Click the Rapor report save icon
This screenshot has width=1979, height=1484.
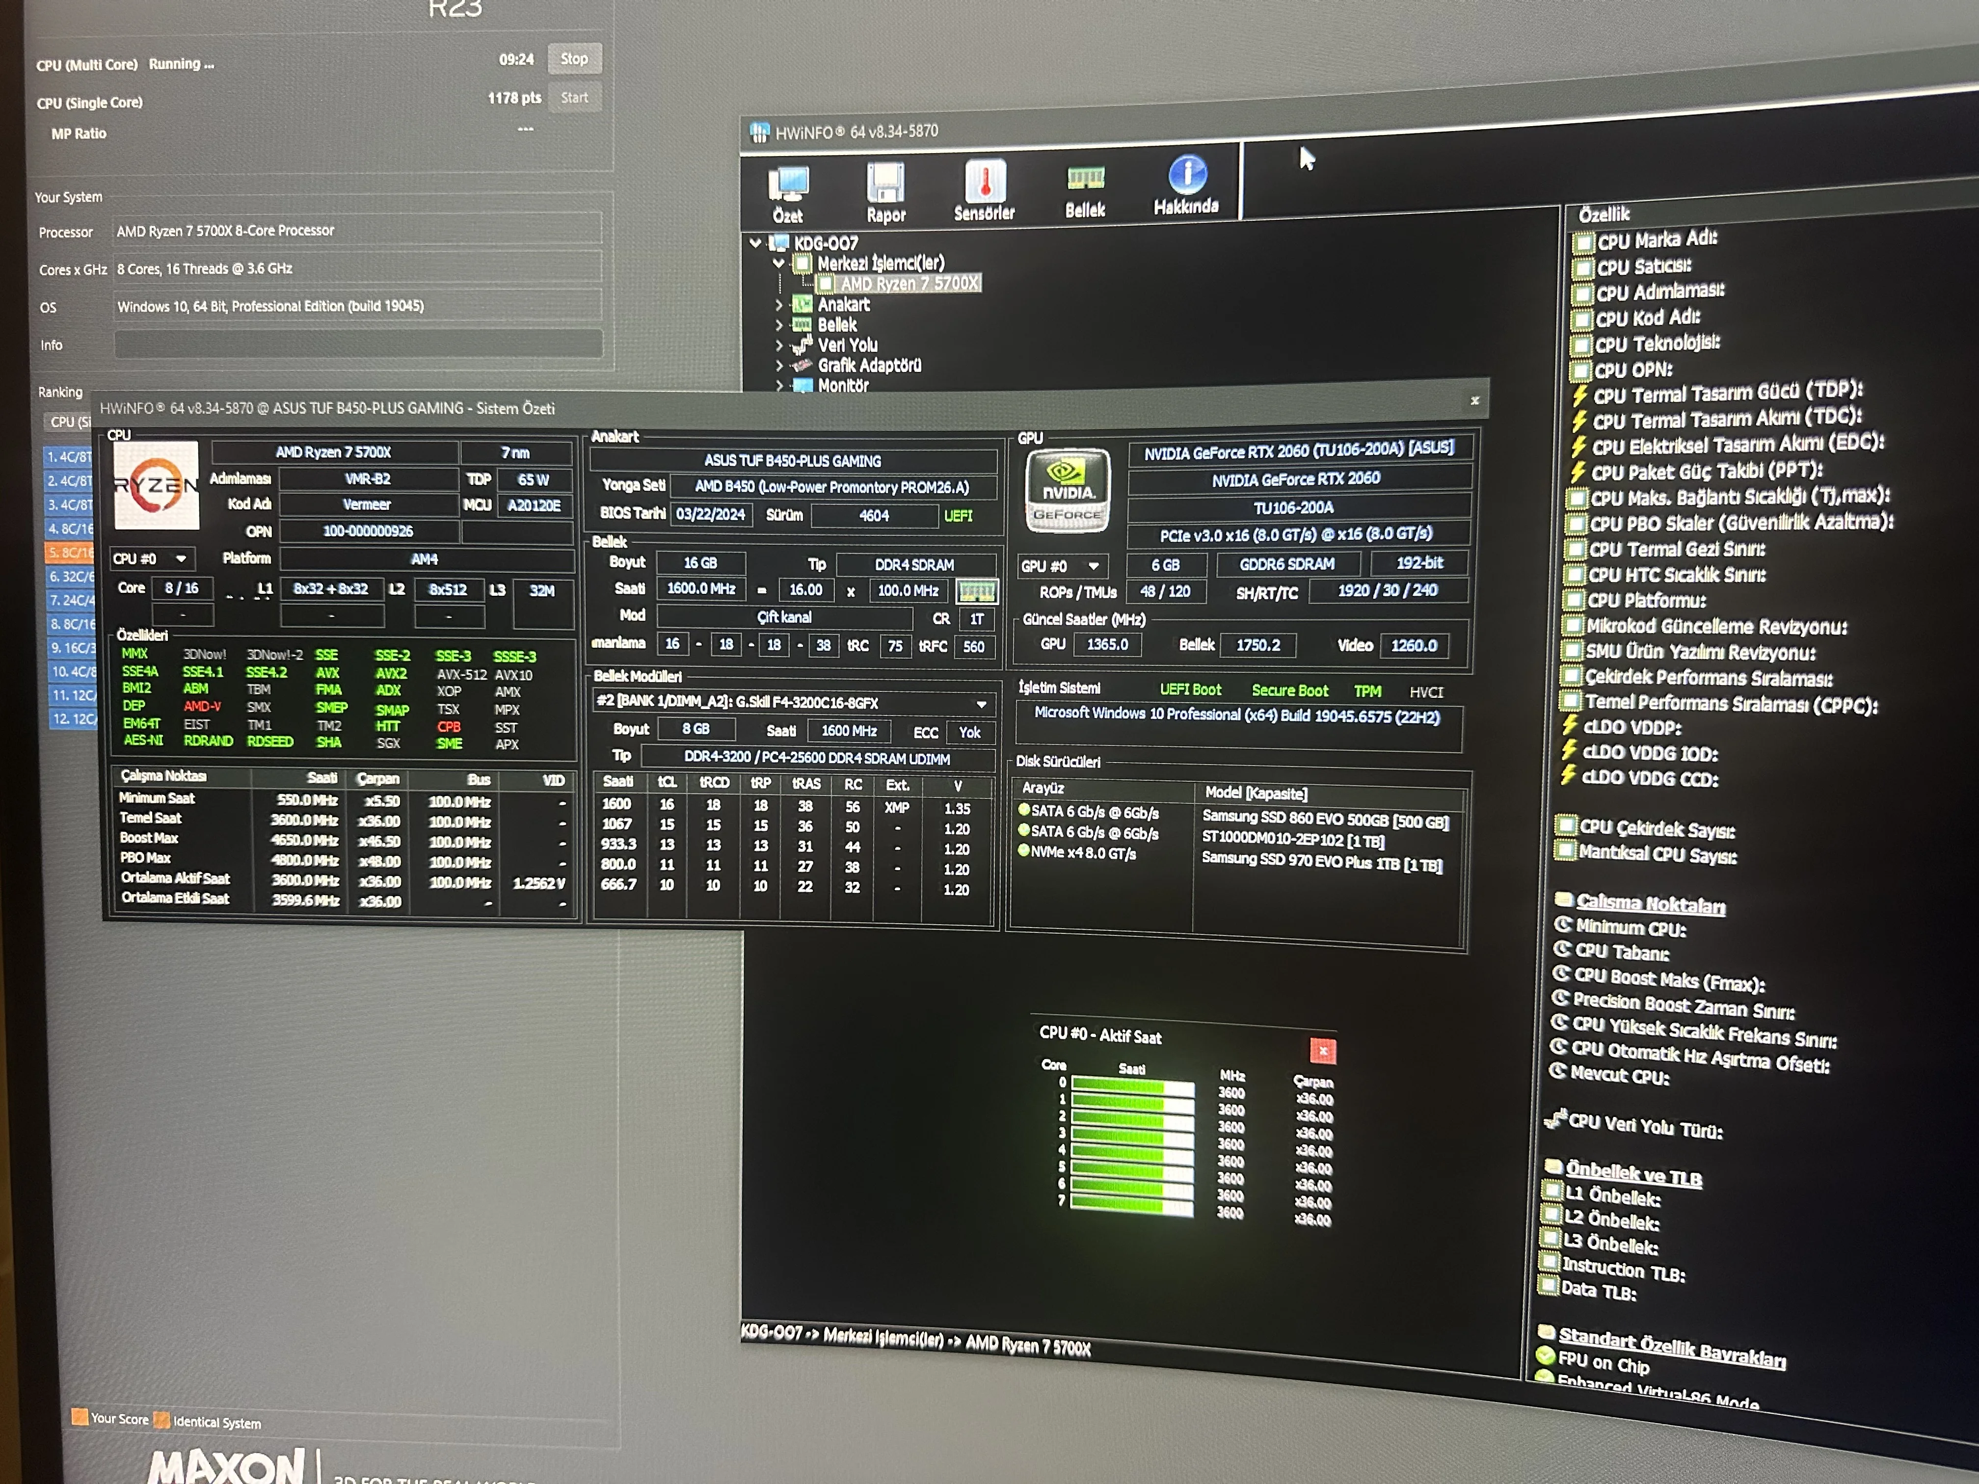[x=886, y=184]
